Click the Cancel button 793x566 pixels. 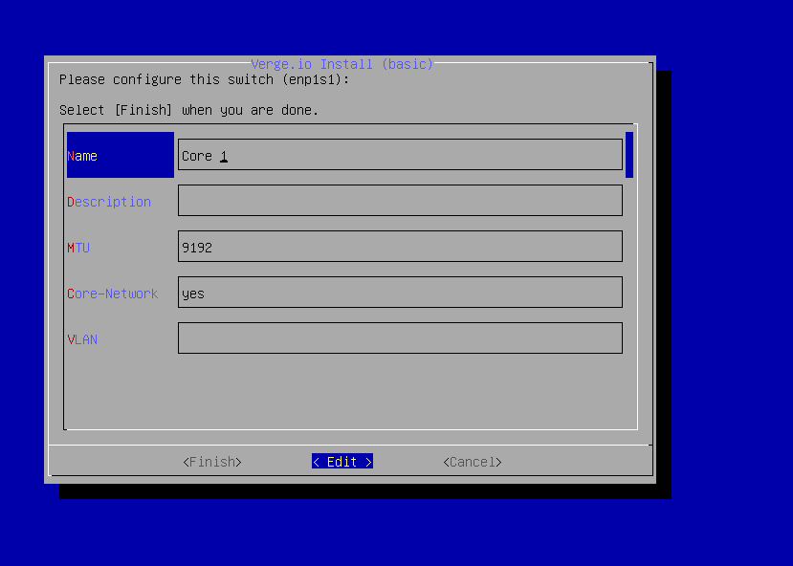[x=471, y=461]
